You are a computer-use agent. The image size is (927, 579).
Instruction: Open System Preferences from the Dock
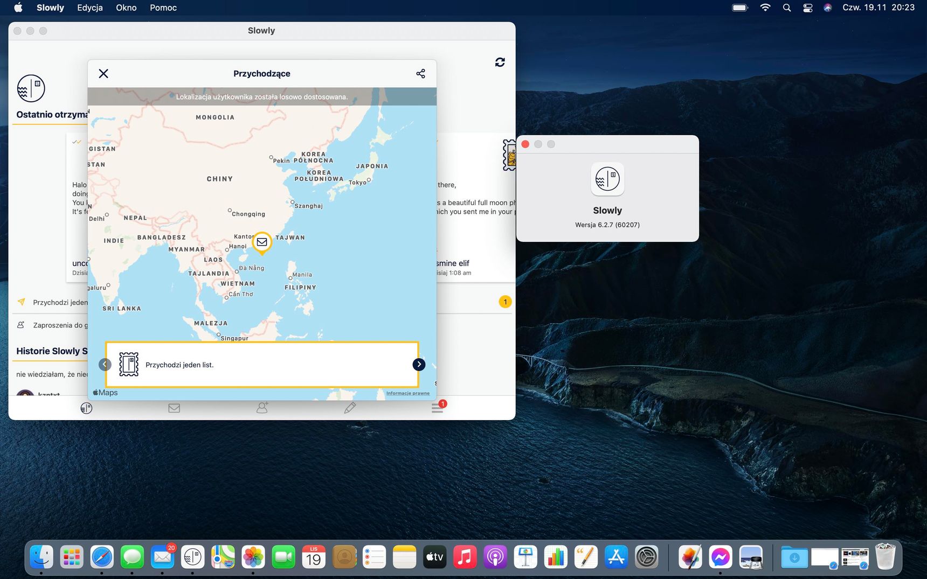[646, 557]
